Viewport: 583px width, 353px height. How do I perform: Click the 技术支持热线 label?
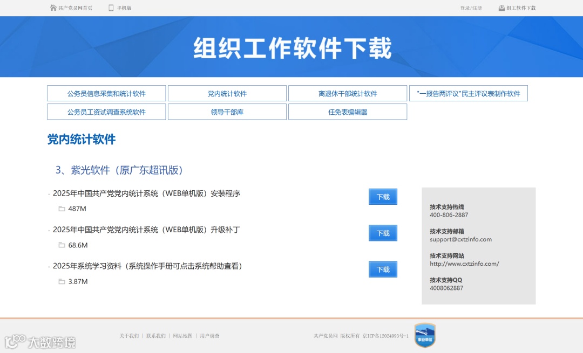[447, 207]
